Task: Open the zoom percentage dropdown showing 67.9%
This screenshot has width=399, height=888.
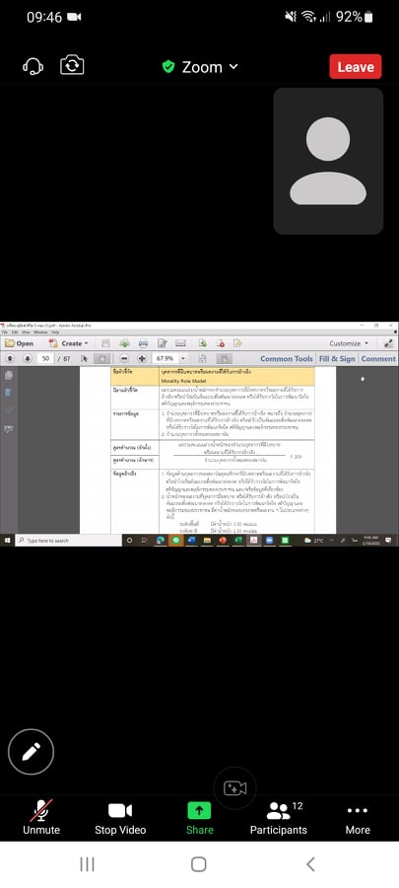Action: tap(183, 358)
